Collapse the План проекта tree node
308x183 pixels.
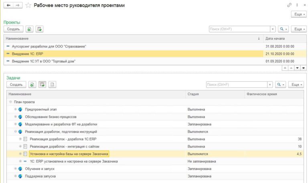click(10, 102)
